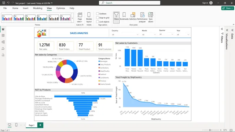Switch to Mobile layout
The image size is (235, 132).
[x=89, y=17]
